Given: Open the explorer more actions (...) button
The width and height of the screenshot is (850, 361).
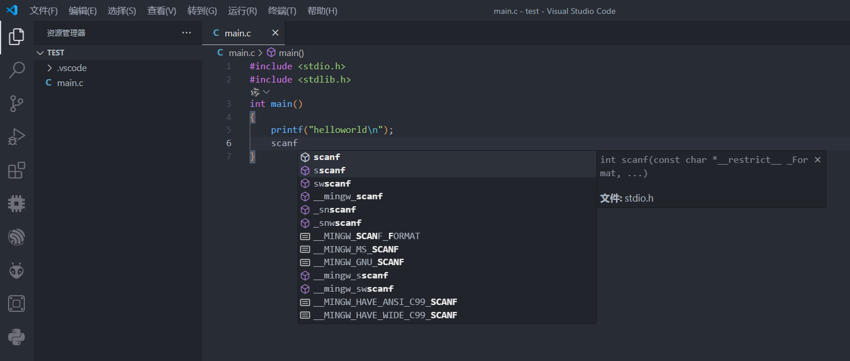Looking at the screenshot, I should (186, 33).
